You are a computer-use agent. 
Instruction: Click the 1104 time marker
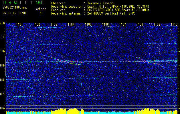coord(71,24)
